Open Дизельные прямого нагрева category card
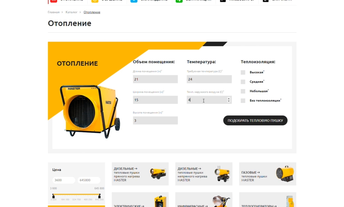 [x=140, y=174]
